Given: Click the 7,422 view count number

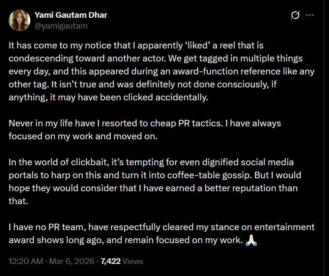Looking at the screenshot, I should pos(110,261).
